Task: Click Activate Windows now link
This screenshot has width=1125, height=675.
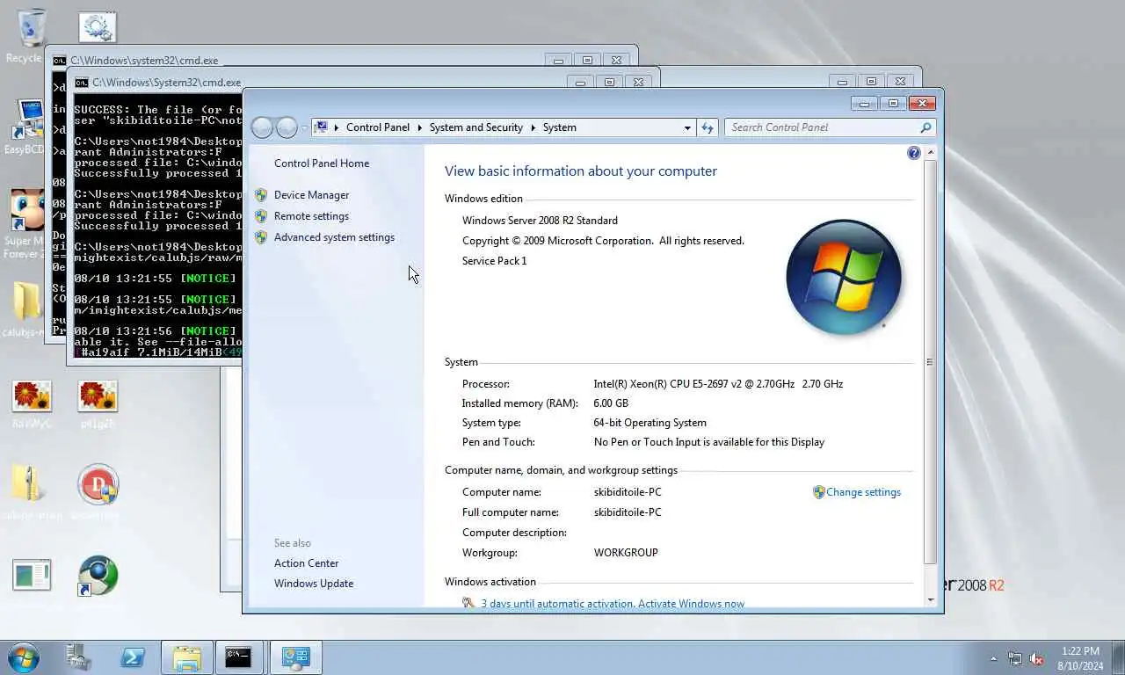Action: [691, 604]
